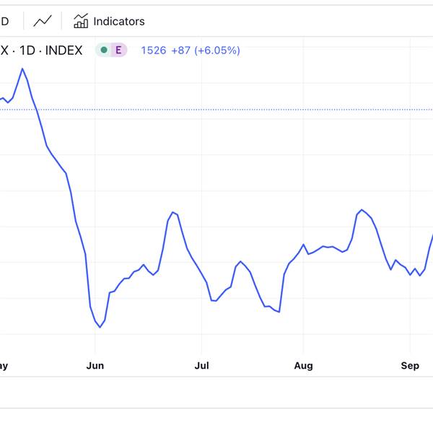Click the Jul label on time axis
This screenshot has width=433, height=433.
tap(201, 366)
